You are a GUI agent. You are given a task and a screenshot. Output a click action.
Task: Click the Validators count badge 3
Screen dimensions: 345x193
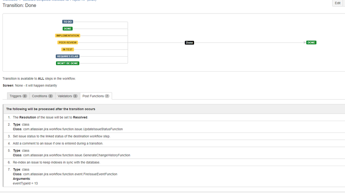point(75,96)
